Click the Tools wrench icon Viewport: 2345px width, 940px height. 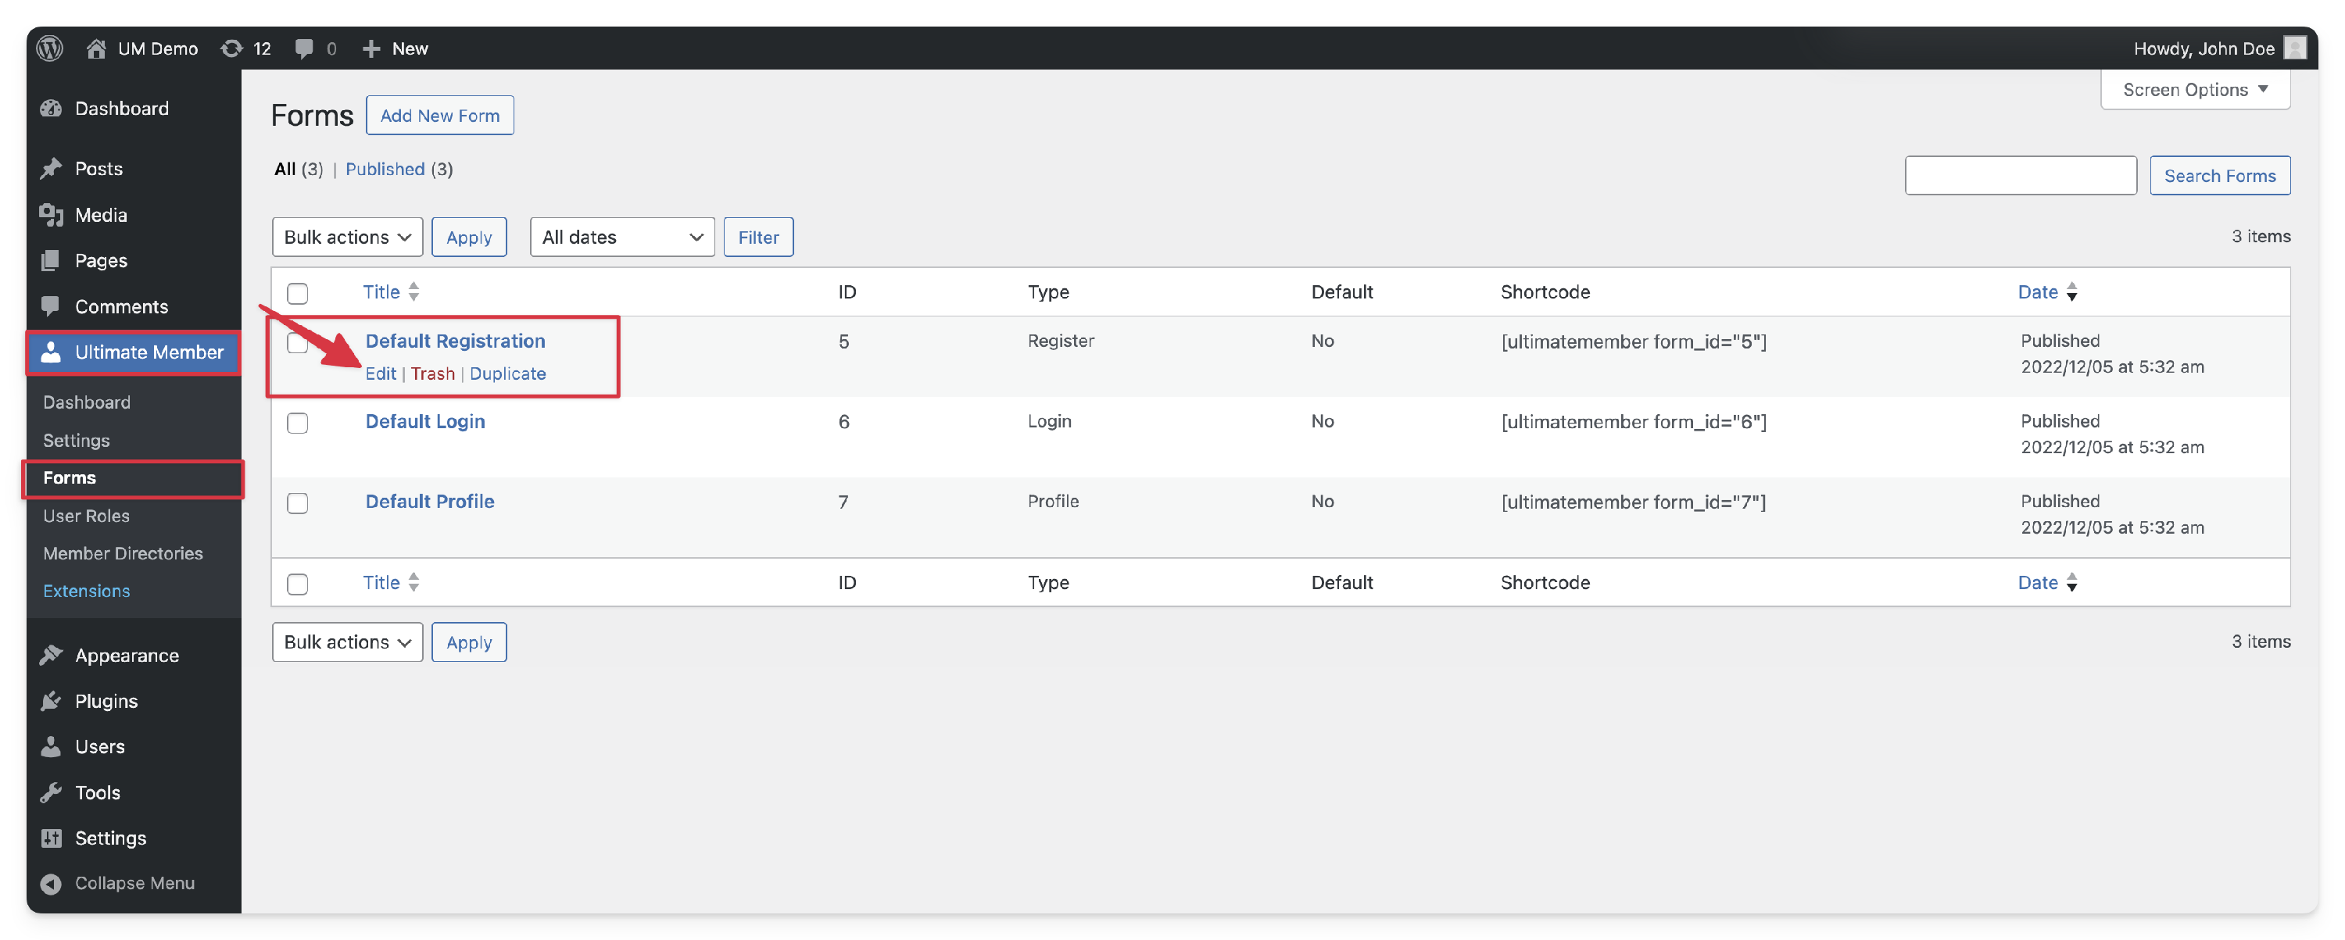51,792
